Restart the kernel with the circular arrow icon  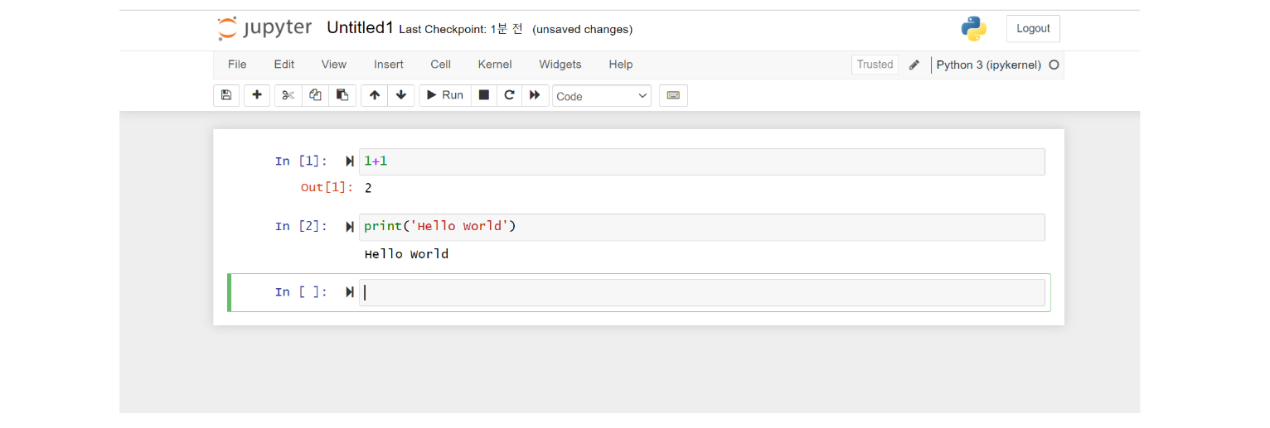click(x=509, y=95)
